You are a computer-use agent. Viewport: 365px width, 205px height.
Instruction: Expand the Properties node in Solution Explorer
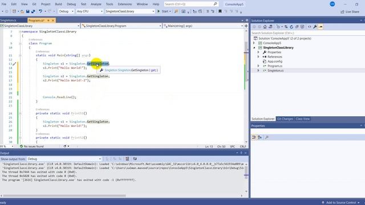coord(258,52)
